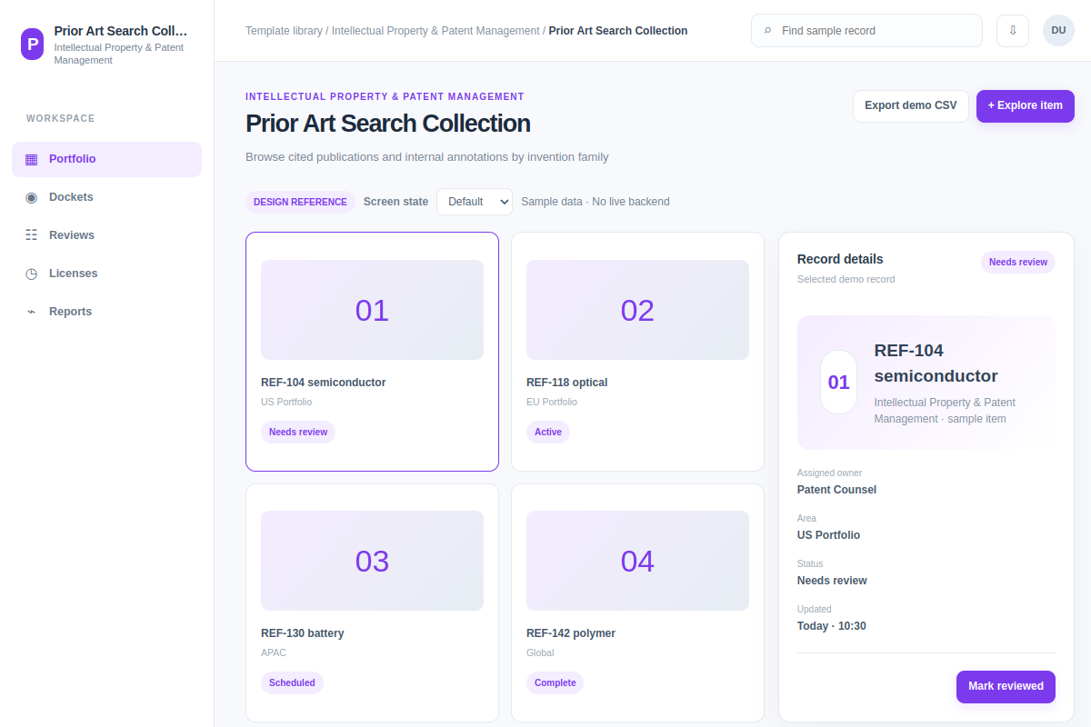Click the Needs review badge on REF-104 card

(x=298, y=433)
